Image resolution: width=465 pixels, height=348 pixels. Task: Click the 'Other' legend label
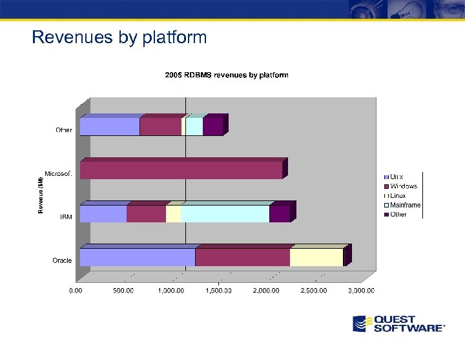398,215
